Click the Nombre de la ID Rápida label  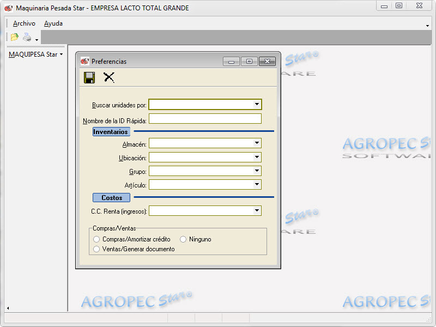pos(114,121)
